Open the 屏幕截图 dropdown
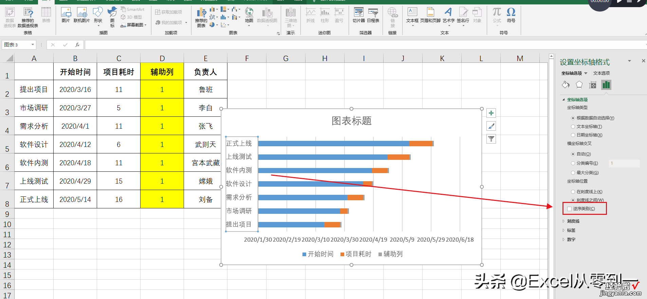The image size is (647, 299). coord(145,25)
